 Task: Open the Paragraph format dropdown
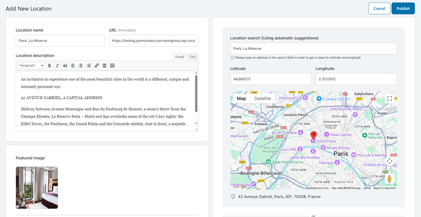(31, 66)
